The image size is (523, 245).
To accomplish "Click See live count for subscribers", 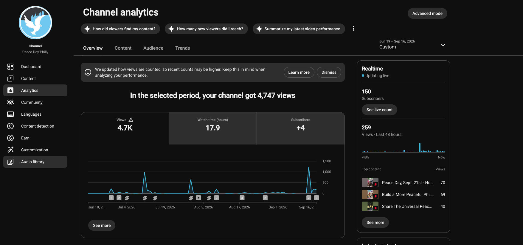I will (x=379, y=110).
